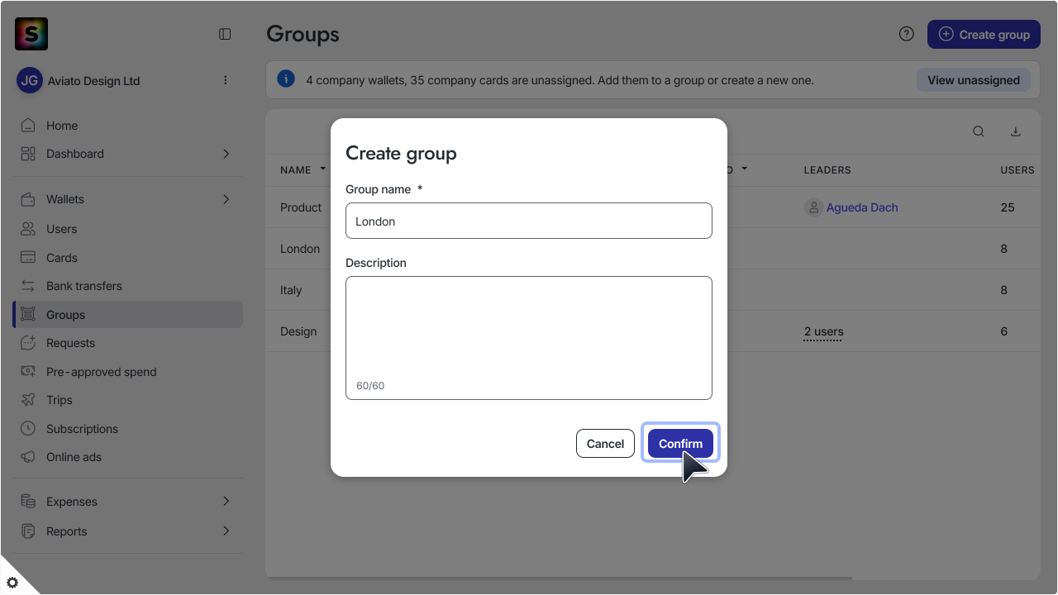Image resolution: width=1058 pixels, height=595 pixels.
Task: Click the Spendesk S logo icon
Action: click(x=31, y=34)
